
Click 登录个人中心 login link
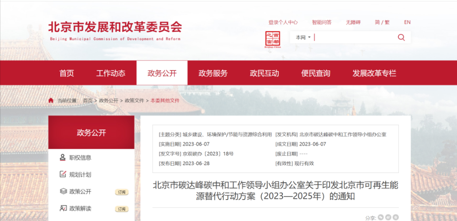[283, 22]
